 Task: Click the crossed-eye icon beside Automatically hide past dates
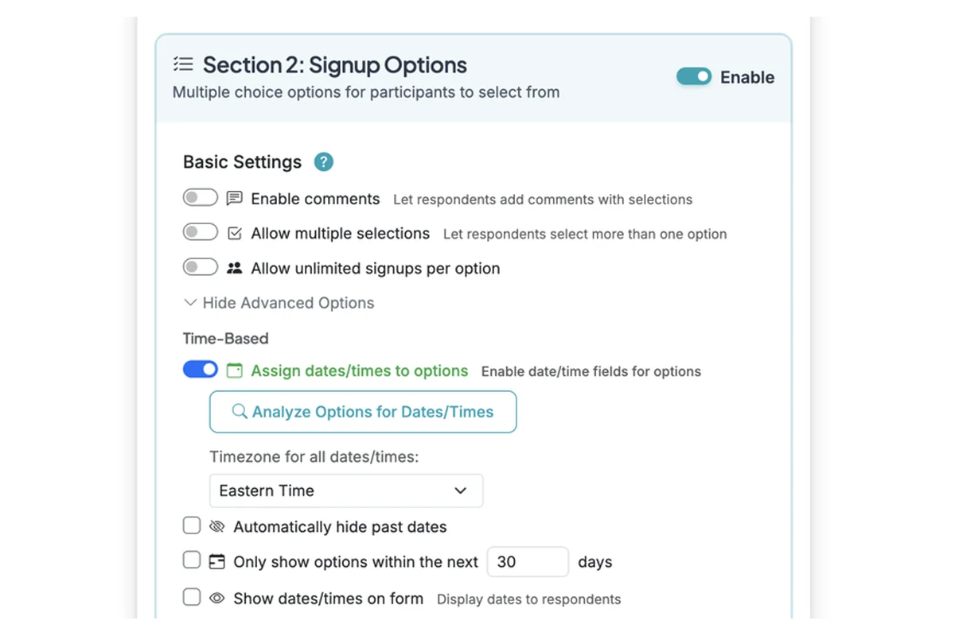(216, 525)
